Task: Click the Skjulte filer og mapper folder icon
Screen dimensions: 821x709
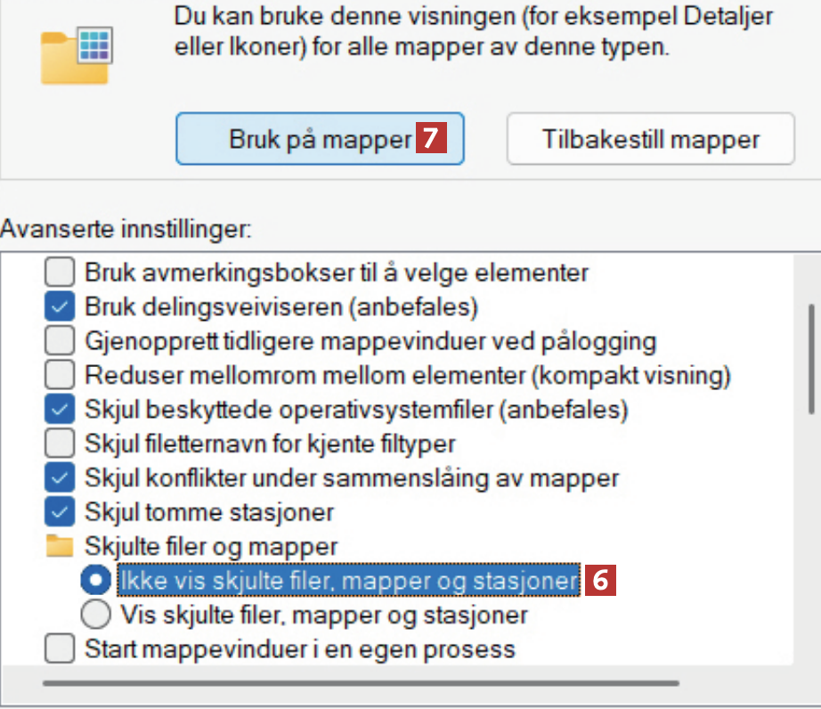Action: click(x=60, y=545)
